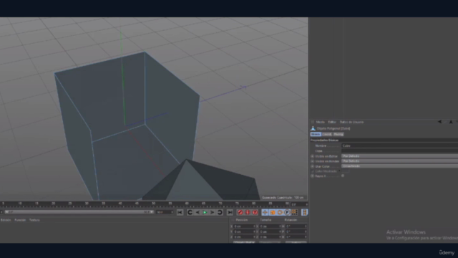
Task: Open the Edición menu in Material Manager
Action: 6,220
